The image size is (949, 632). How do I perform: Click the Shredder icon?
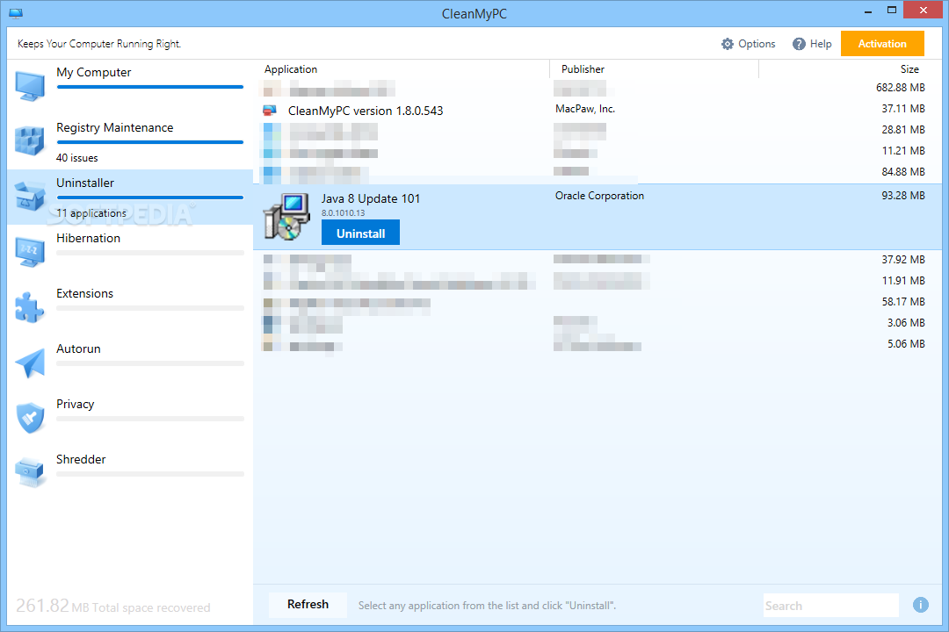(x=30, y=473)
